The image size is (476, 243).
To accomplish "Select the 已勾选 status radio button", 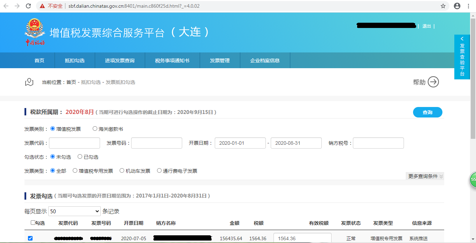I will pos(80,156).
